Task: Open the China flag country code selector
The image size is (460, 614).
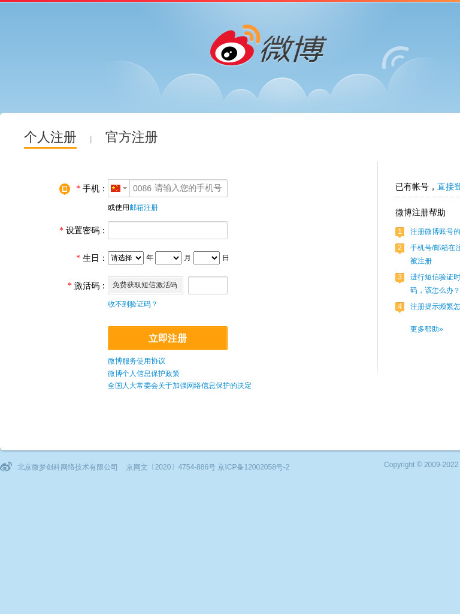Action: 119,188
